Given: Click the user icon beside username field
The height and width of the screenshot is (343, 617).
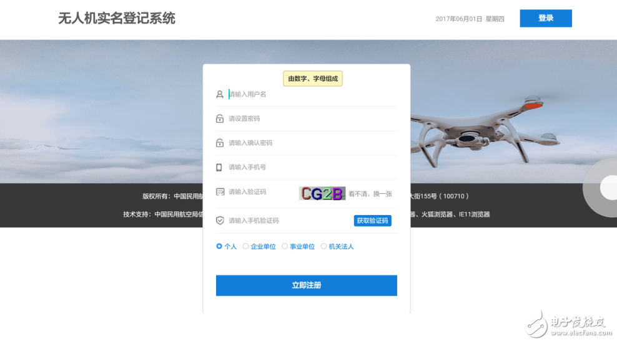Looking at the screenshot, I should click(x=220, y=94).
